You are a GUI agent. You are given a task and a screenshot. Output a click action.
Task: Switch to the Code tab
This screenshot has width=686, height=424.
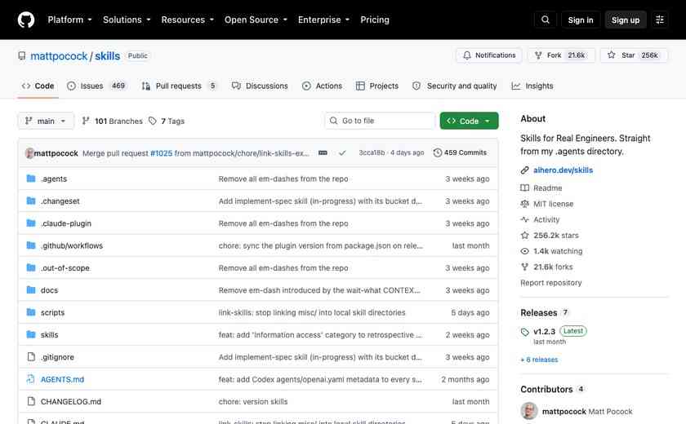click(38, 86)
